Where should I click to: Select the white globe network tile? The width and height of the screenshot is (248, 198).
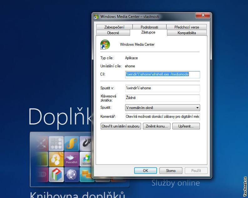tap(72, 175)
